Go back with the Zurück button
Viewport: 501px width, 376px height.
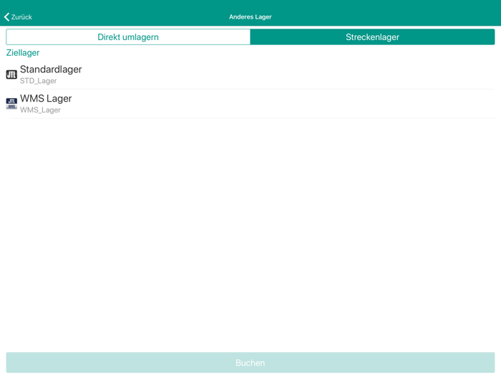click(x=18, y=17)
